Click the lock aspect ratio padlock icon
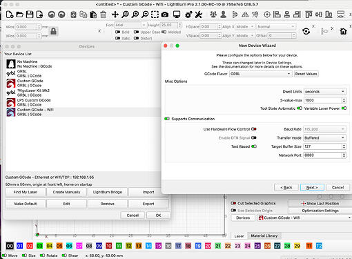This screenshot has width=352, height=259. 53,31
